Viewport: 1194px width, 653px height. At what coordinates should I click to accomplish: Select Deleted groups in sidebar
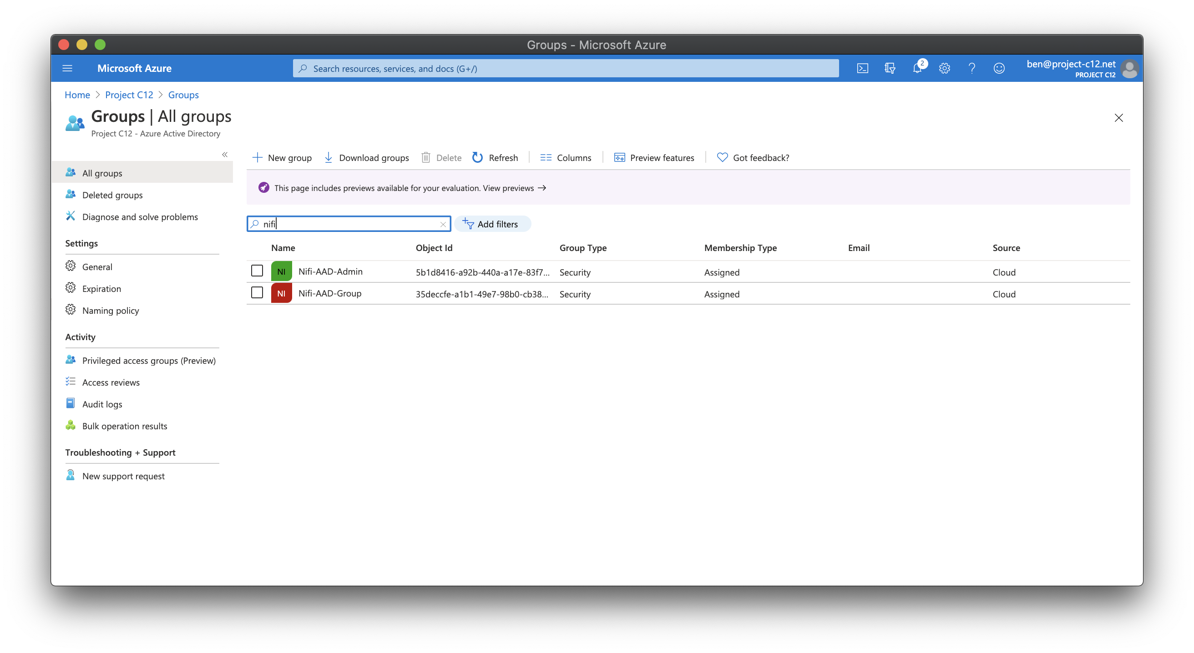(112, 195)
